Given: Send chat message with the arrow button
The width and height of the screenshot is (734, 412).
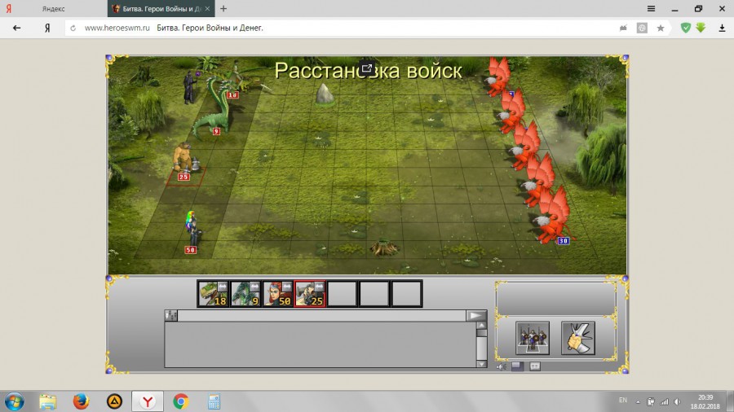Looking at the screenshot, I should point(476,316).
